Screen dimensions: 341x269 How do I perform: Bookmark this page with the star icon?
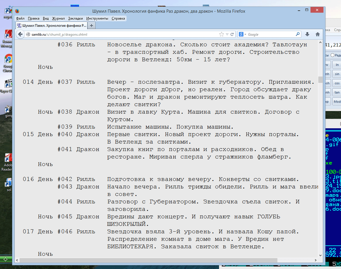[x=221, y=34]
